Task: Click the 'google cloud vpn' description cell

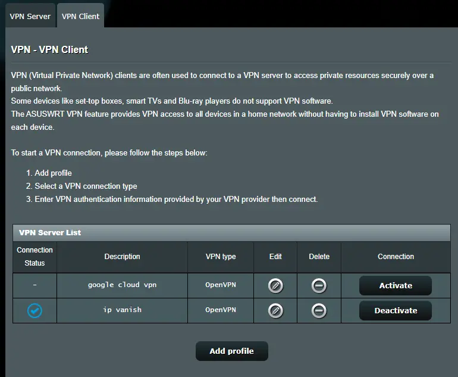Action: click(122, 285)
